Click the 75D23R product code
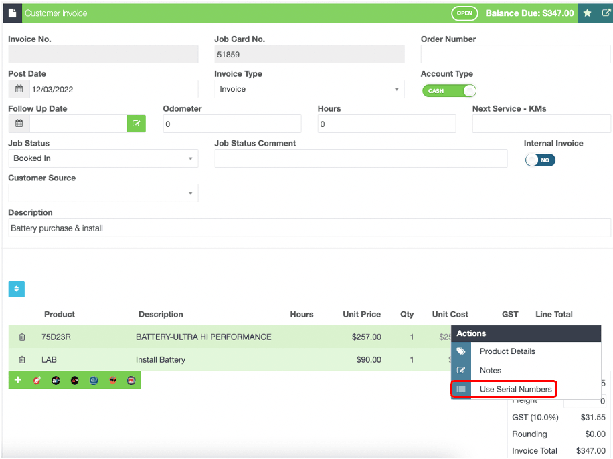The width and height of the screenshot is (613, 459). (56, 337)
